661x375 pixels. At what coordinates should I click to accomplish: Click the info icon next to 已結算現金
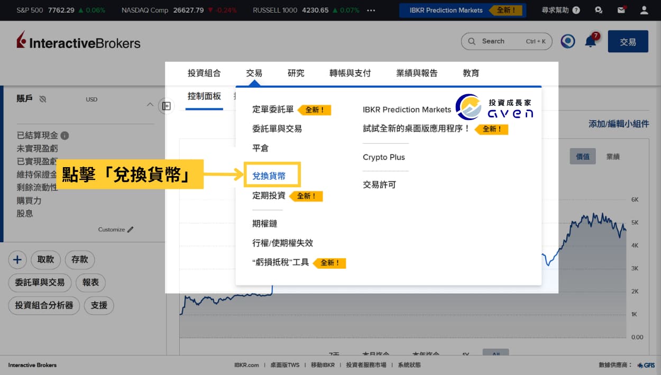[65, 135]
